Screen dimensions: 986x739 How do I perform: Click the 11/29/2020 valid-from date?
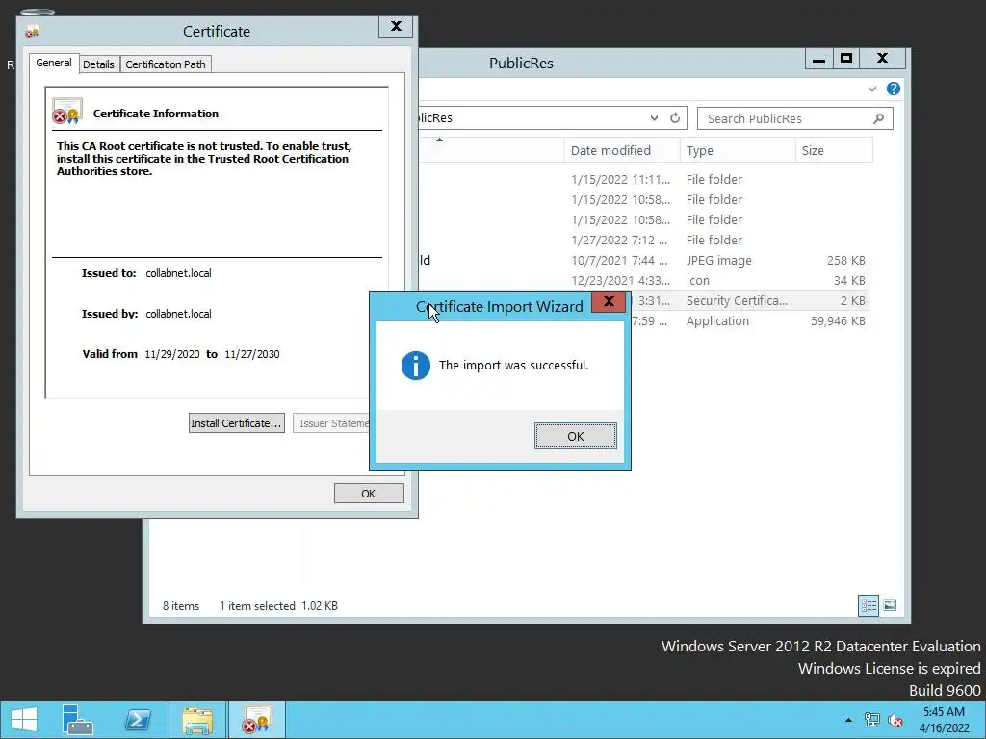[172, 354]
